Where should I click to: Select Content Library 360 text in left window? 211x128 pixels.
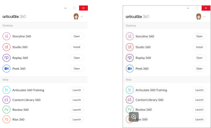(27, 100)
